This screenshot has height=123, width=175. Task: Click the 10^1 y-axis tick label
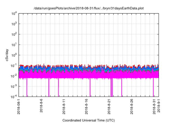coord(14,45)
